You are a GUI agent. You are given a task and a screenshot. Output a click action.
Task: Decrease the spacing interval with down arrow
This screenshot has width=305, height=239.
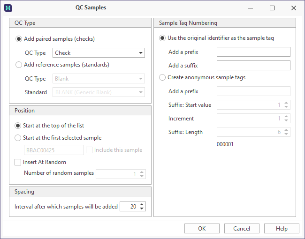[142, 209]
